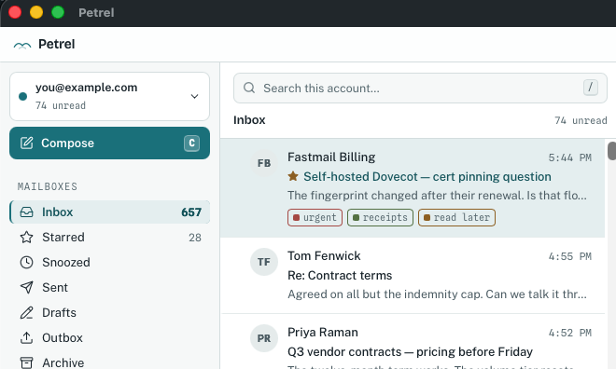This screenshot has height=369, width=616.
Task: Click the receipts label tag
Action: pos(380,218)
